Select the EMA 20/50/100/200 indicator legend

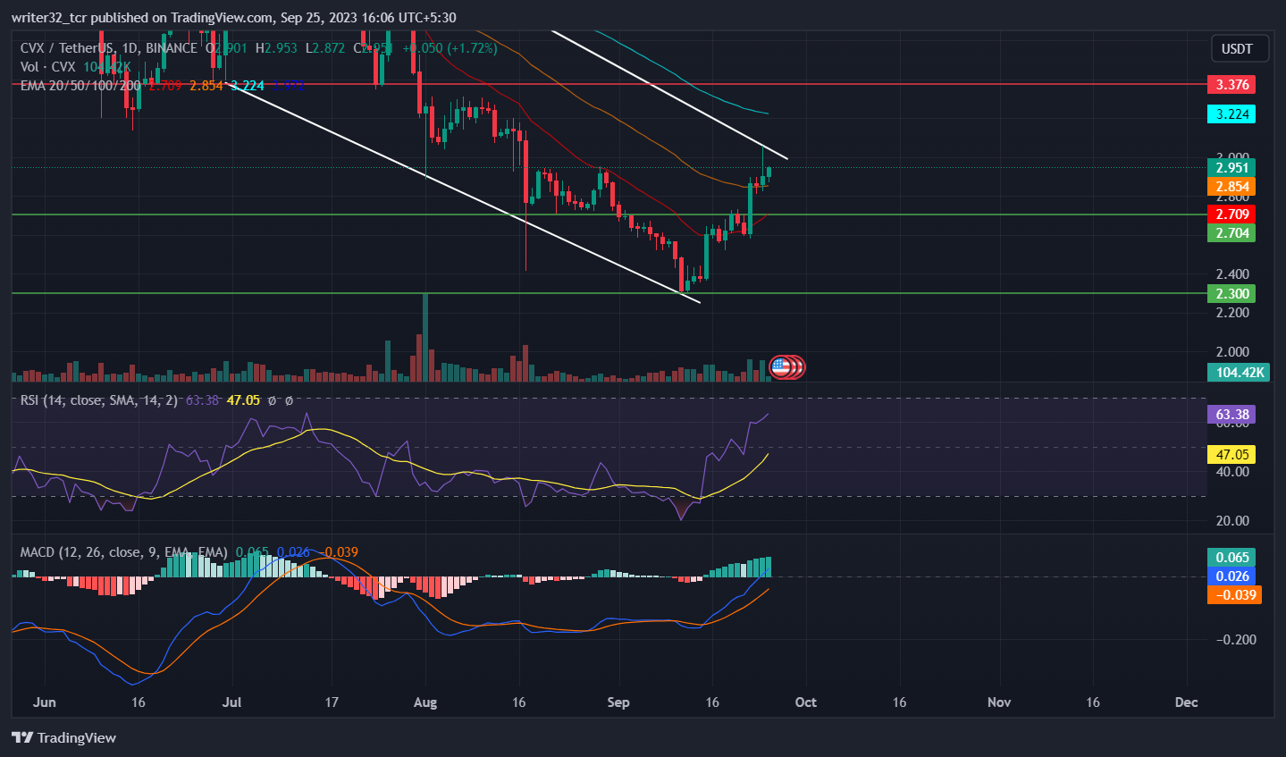[80, 86]
